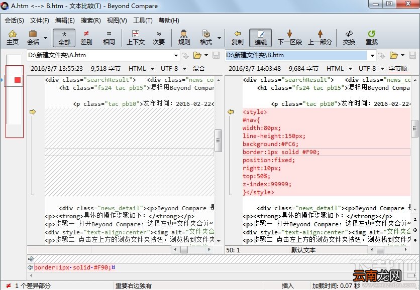This screenshot has height=290, width=420.
Task: Click the 交换 swap sides icon
Action: click(349, 34)
